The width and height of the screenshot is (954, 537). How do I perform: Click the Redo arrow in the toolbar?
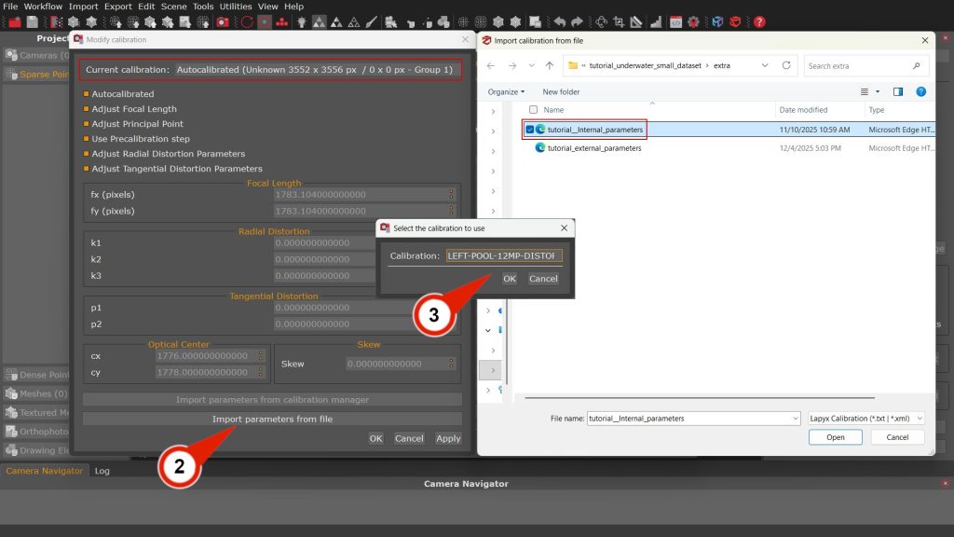[x=578, y=21]
